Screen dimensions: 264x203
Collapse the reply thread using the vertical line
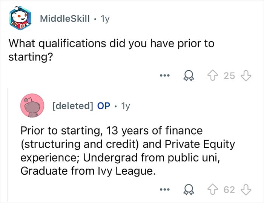[x=8, y=144]
